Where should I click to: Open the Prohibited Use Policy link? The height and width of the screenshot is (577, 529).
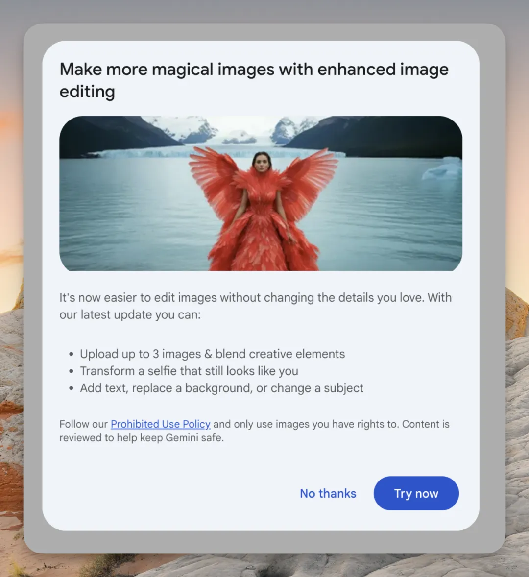click(x=160, y=424)
